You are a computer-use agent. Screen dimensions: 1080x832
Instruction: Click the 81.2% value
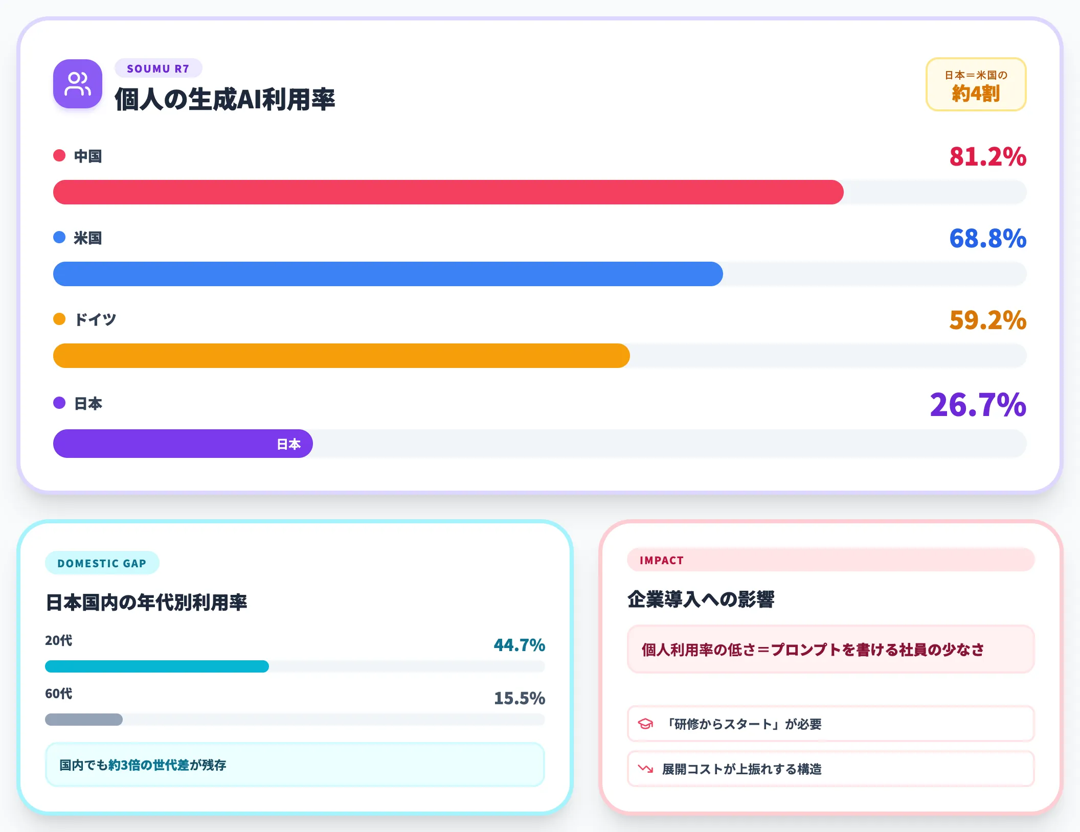pos(987,156)
